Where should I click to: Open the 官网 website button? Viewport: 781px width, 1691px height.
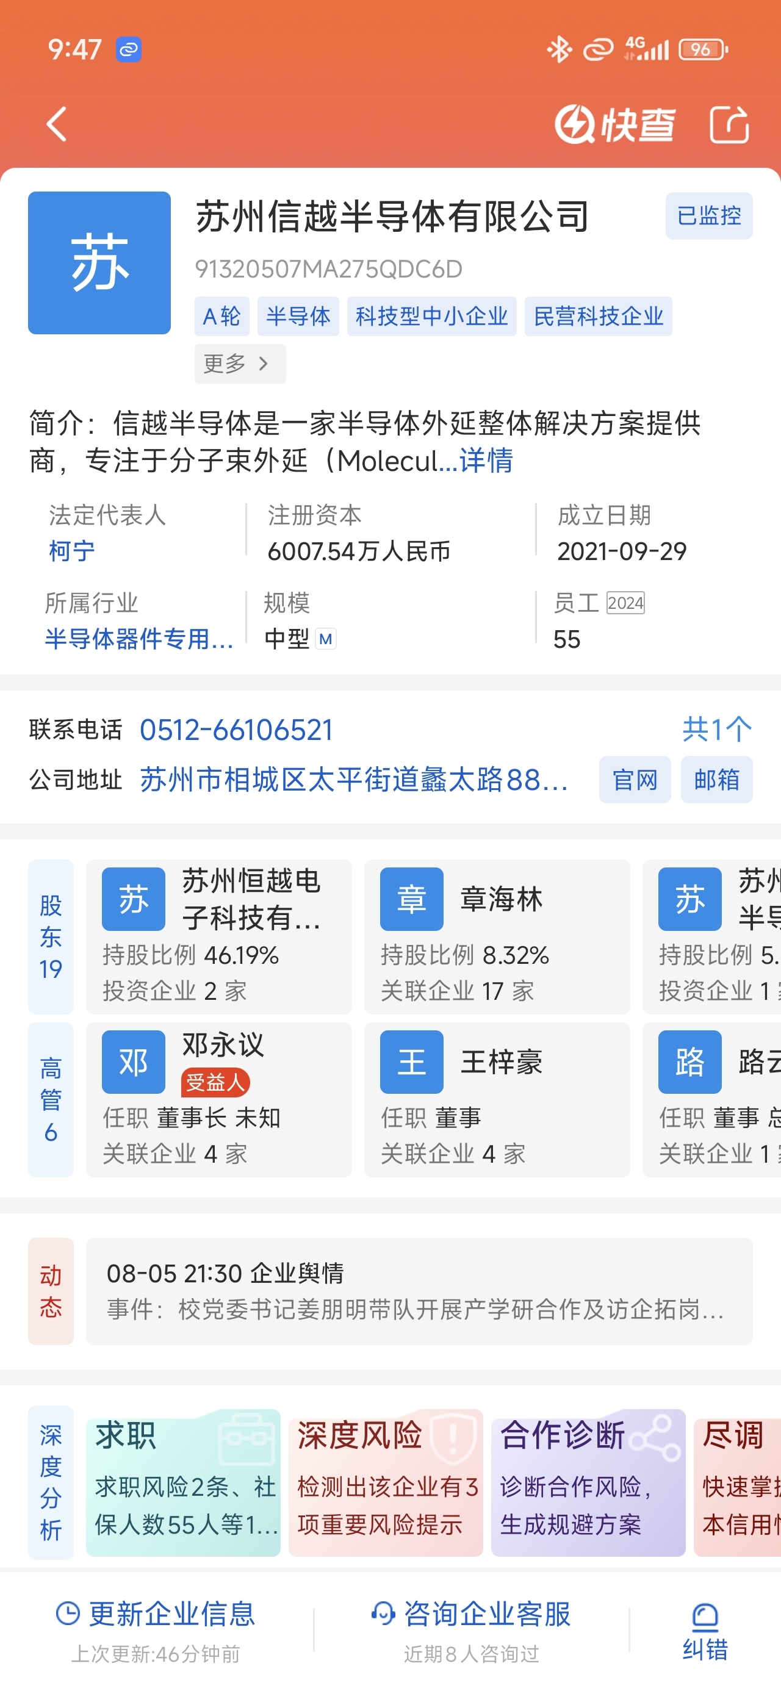tap(635, 780)
